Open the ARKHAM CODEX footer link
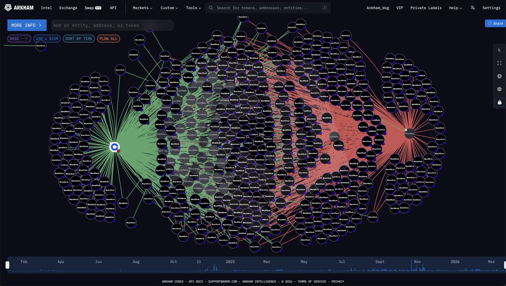The height and width of the screenshot is (286, 506). point(173,281)
